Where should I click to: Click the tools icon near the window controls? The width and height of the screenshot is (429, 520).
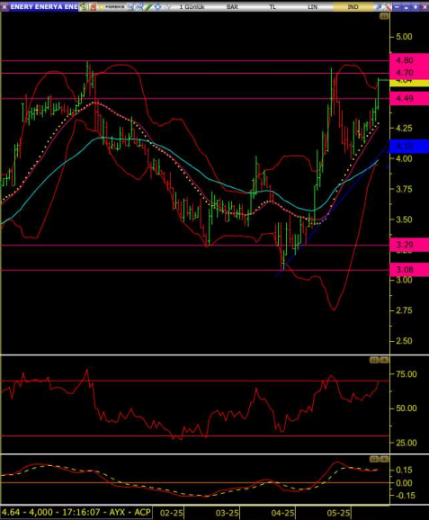click(x=388, y=7)
